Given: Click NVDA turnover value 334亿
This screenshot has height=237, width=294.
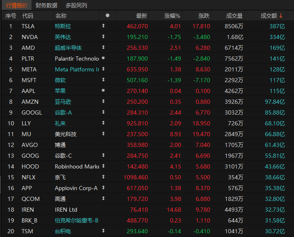Looking at the screenshot, I should point(277,37).
